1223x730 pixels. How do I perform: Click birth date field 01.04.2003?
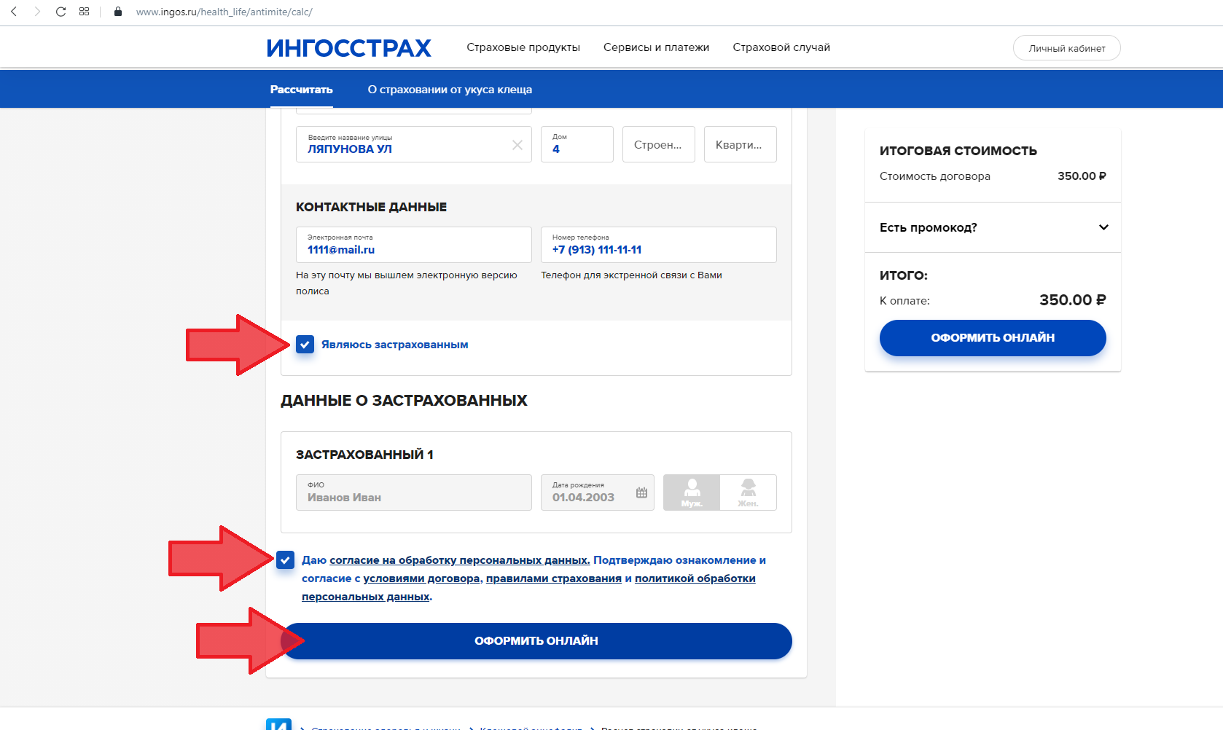(598, 492)
